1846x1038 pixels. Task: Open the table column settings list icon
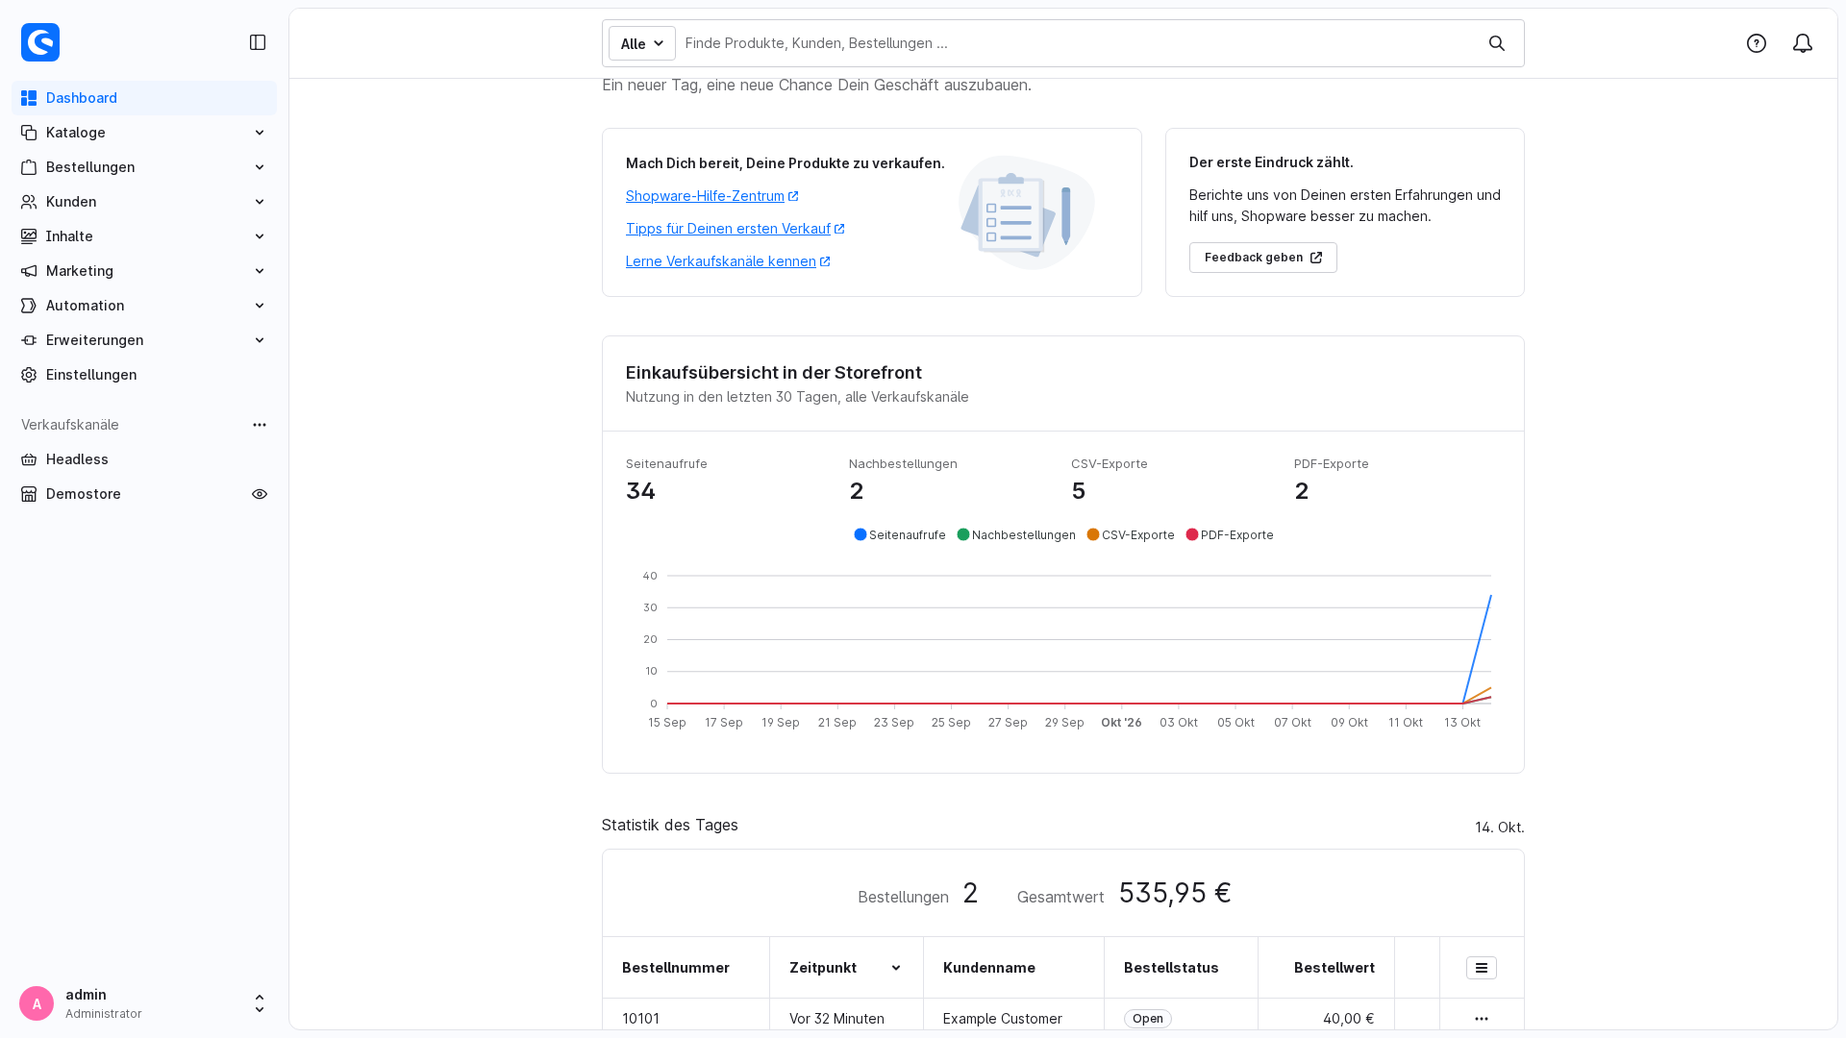tap(1482, 968)
